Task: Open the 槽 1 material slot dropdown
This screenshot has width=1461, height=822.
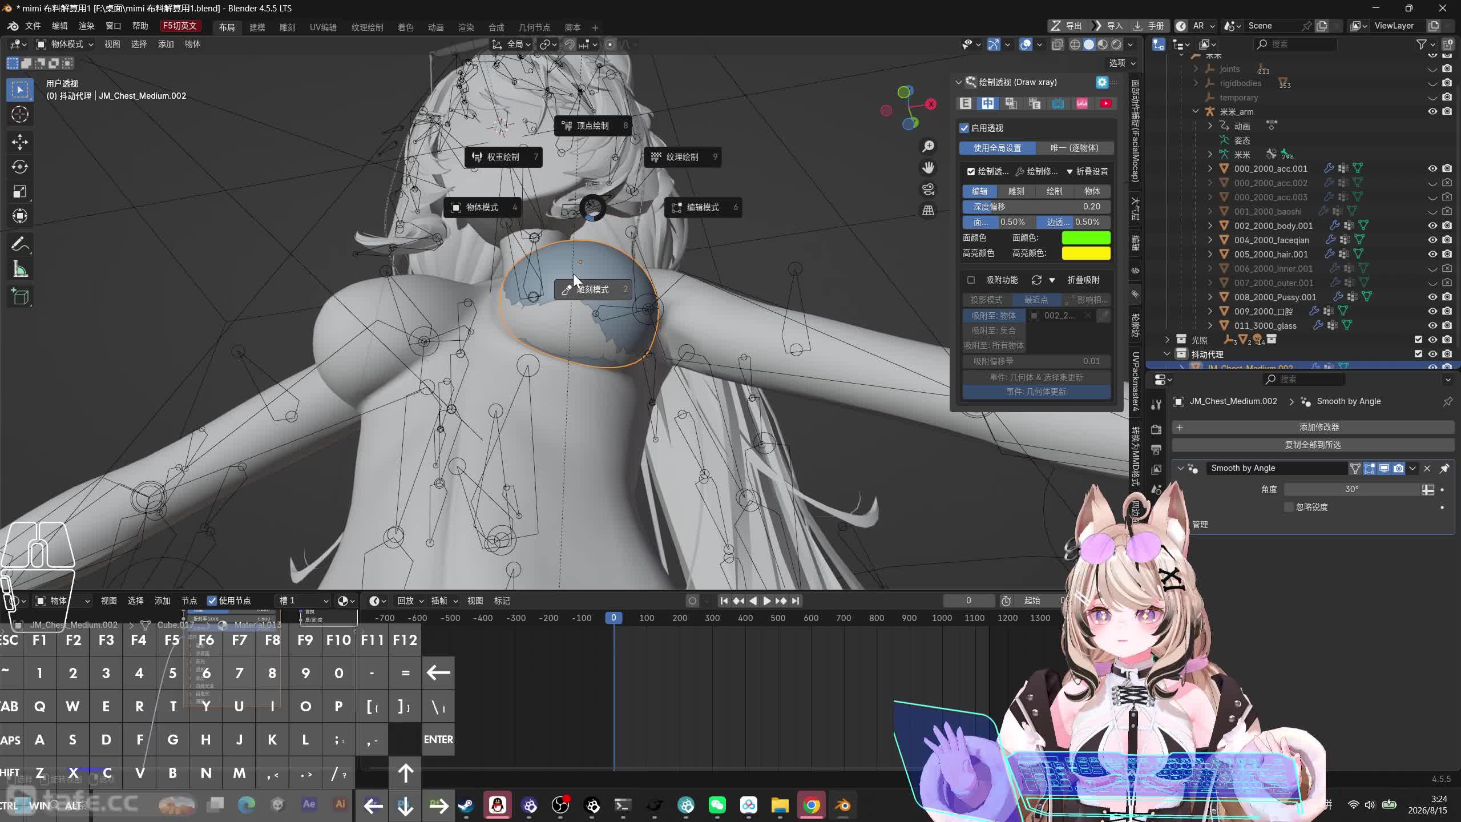Action: (x=302, y=601)
